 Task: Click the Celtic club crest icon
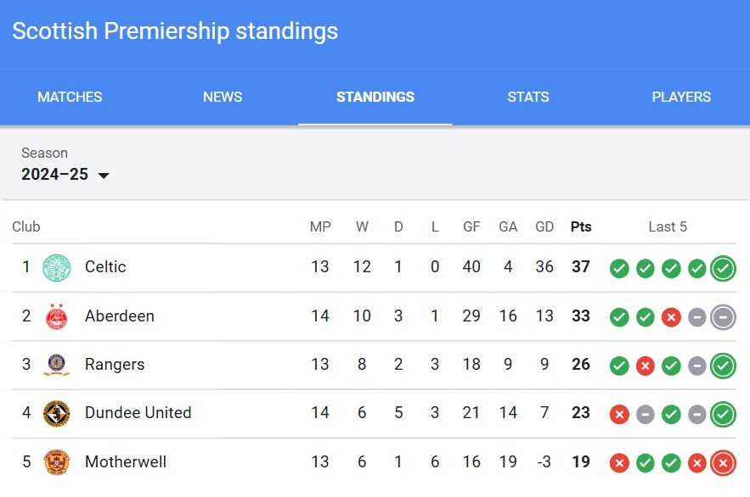click(56, 267)
